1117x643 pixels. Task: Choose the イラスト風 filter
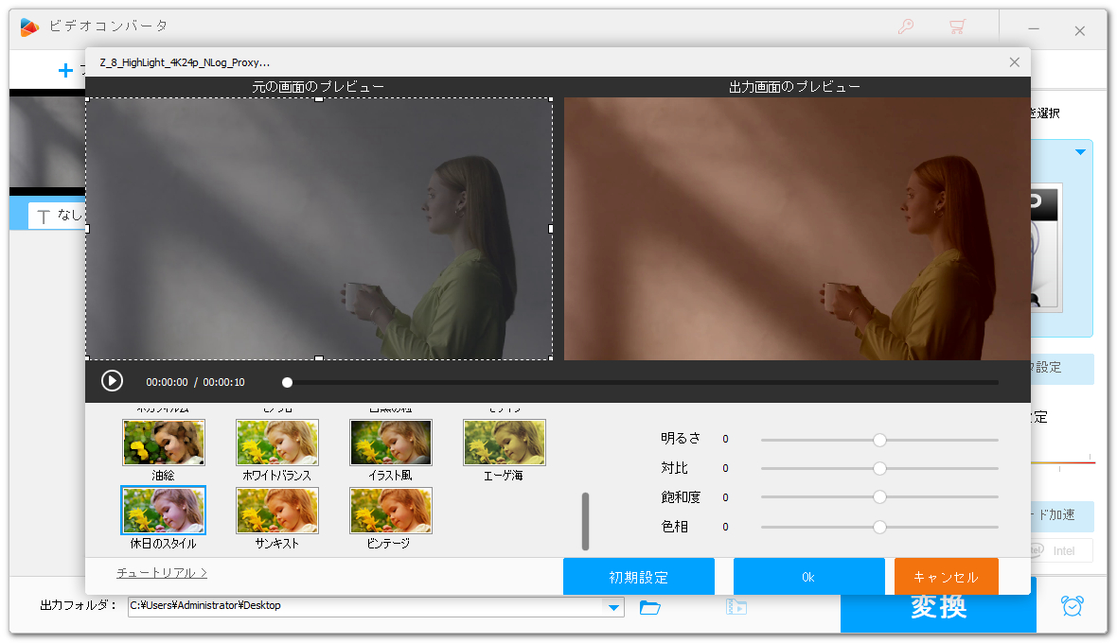click(x=391, y=443)
